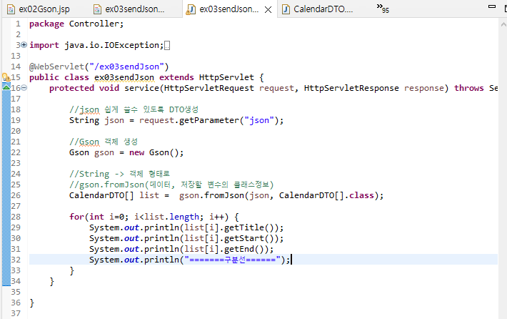
Task: Click the //String -> comment on line 24
Action: click(x=120, y=174)
